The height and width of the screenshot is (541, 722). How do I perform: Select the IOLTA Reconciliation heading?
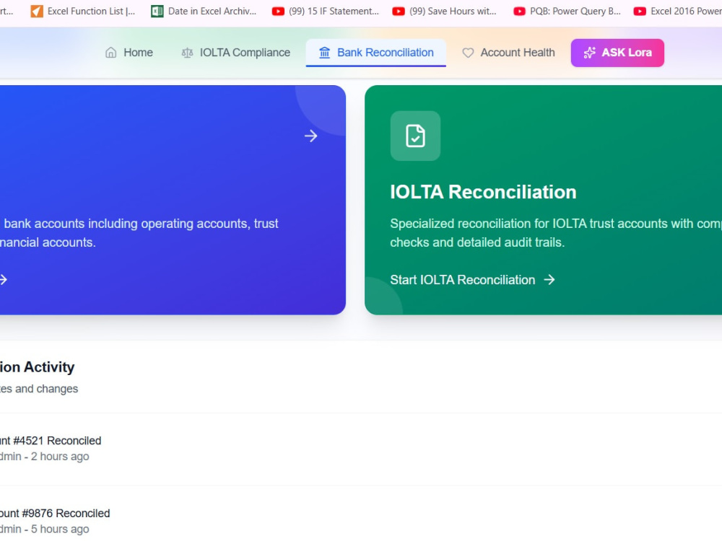(483, 192)
